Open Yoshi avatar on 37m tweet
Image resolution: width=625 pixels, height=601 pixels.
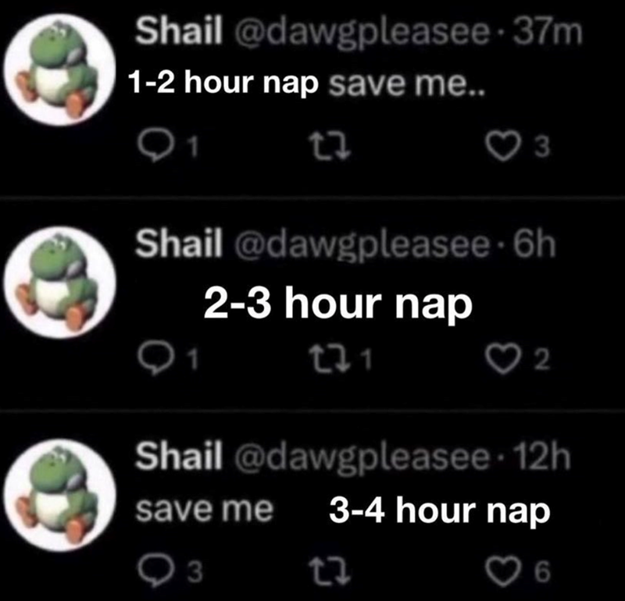[x=60, y=69]
